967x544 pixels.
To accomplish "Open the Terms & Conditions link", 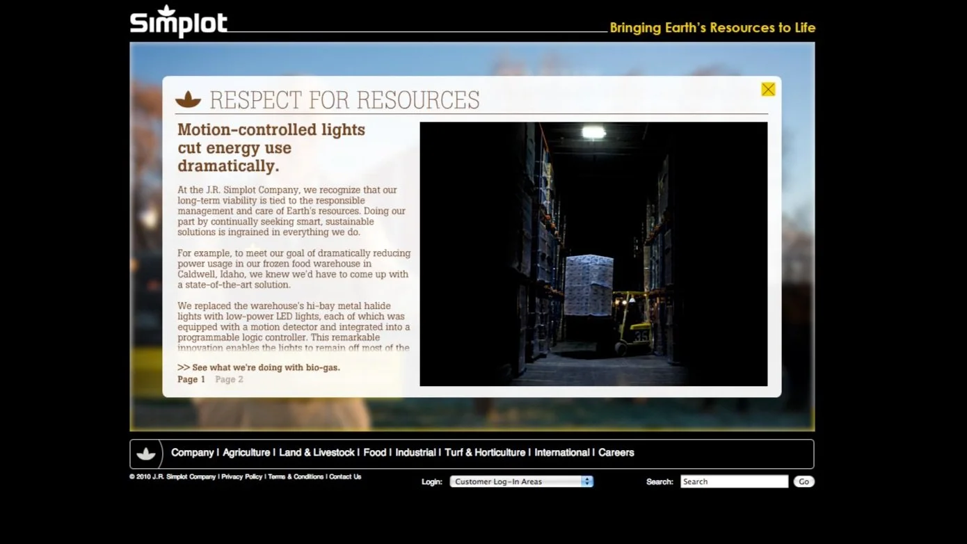I will click(296, 477).
